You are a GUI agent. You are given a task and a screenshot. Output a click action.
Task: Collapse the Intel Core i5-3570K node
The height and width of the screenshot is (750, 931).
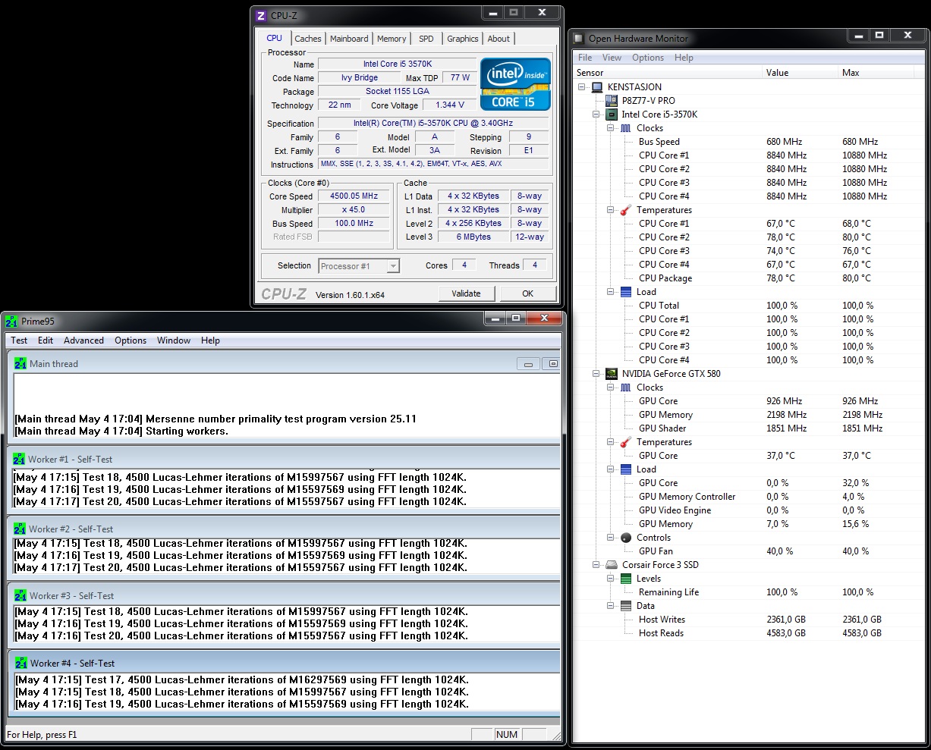point(597,115)
